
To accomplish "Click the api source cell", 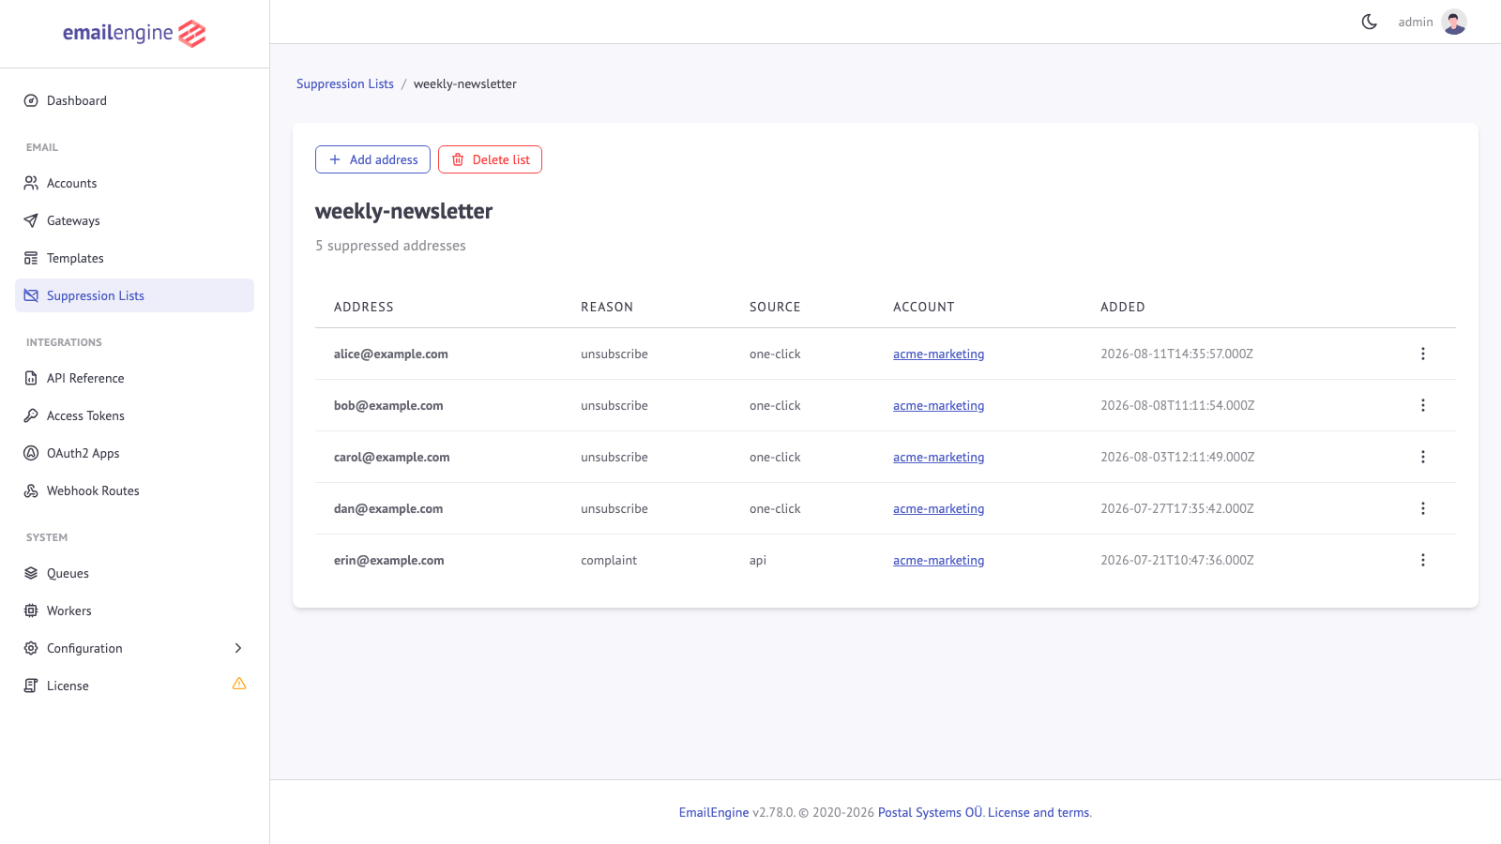I will [758, 560].
